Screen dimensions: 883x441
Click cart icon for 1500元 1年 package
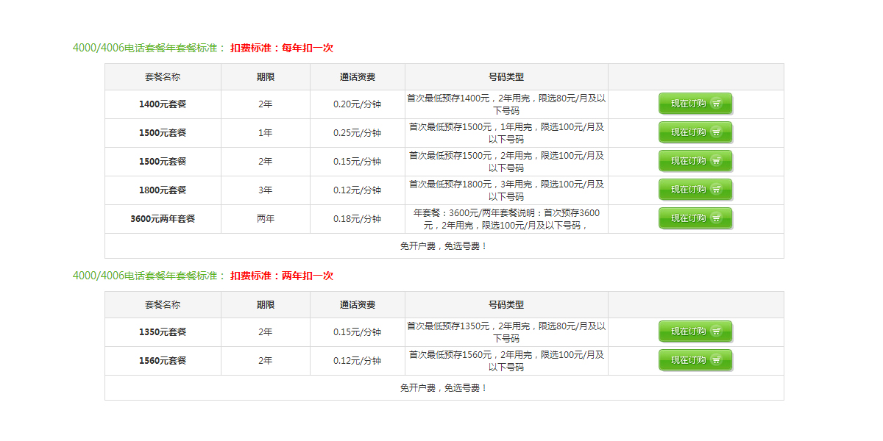pos(716,133)
